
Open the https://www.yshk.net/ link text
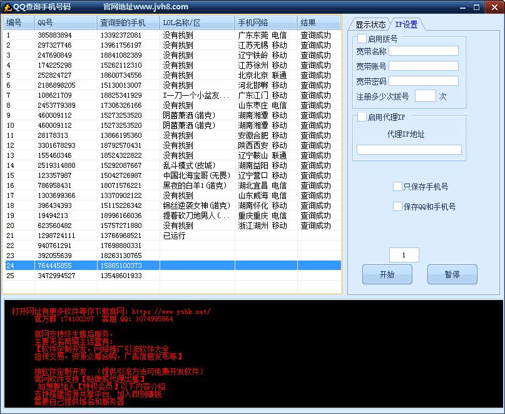click(x=171, y=311)
